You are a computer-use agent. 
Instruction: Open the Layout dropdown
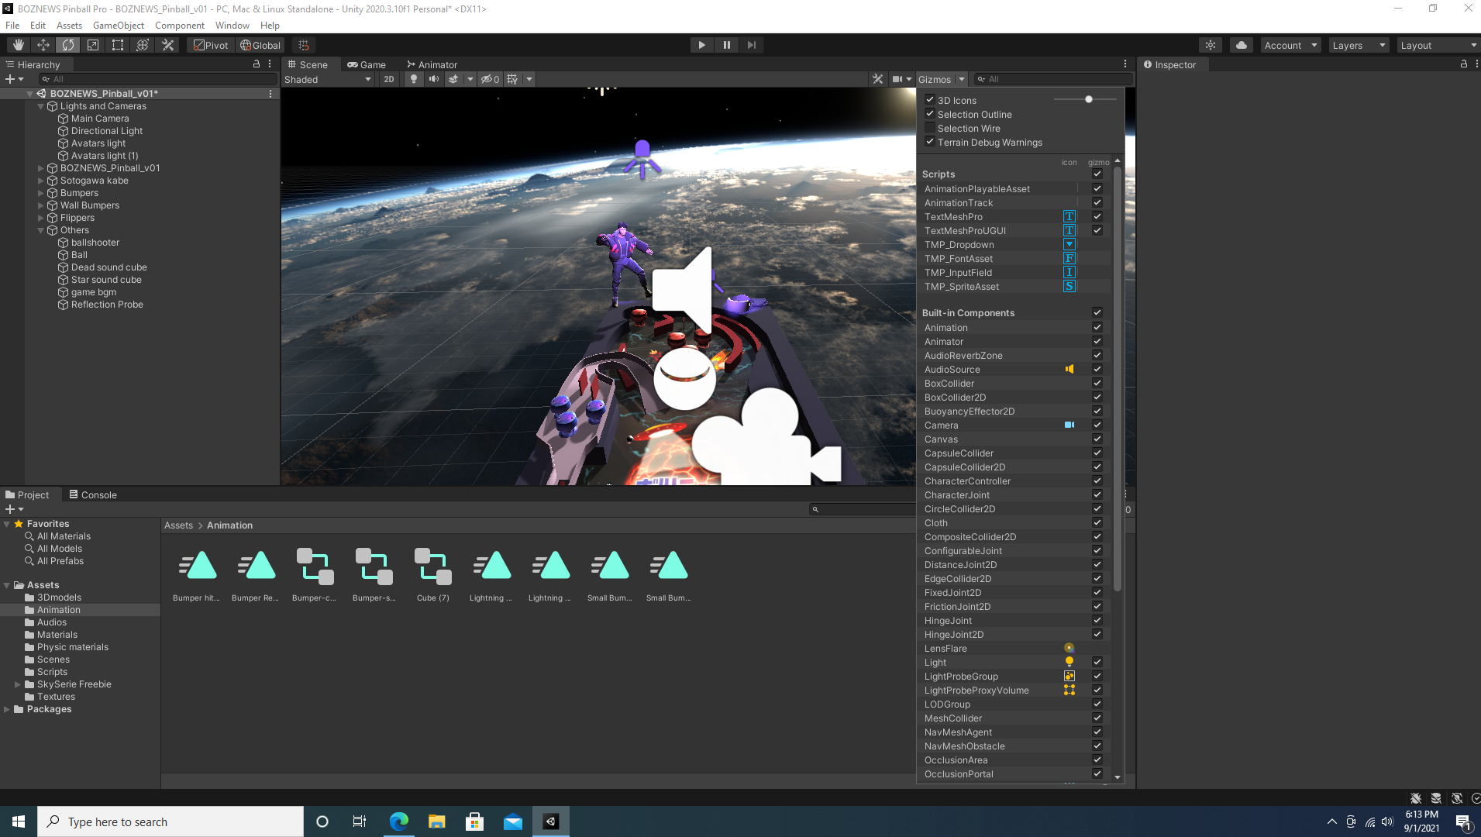pos(1438,46)
